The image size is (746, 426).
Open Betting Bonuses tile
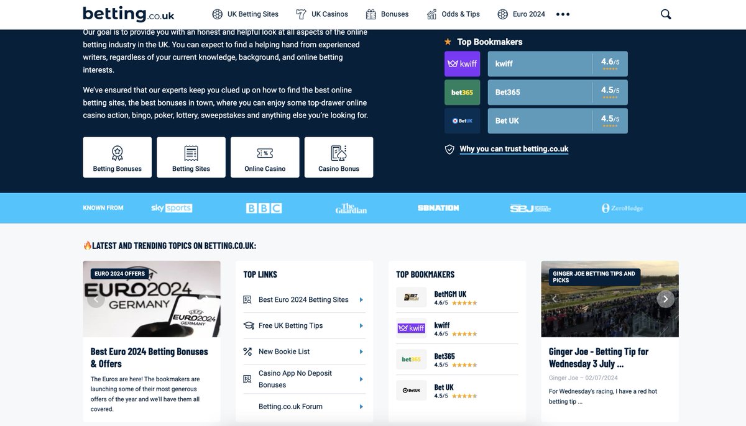click(x=117, y=158)
